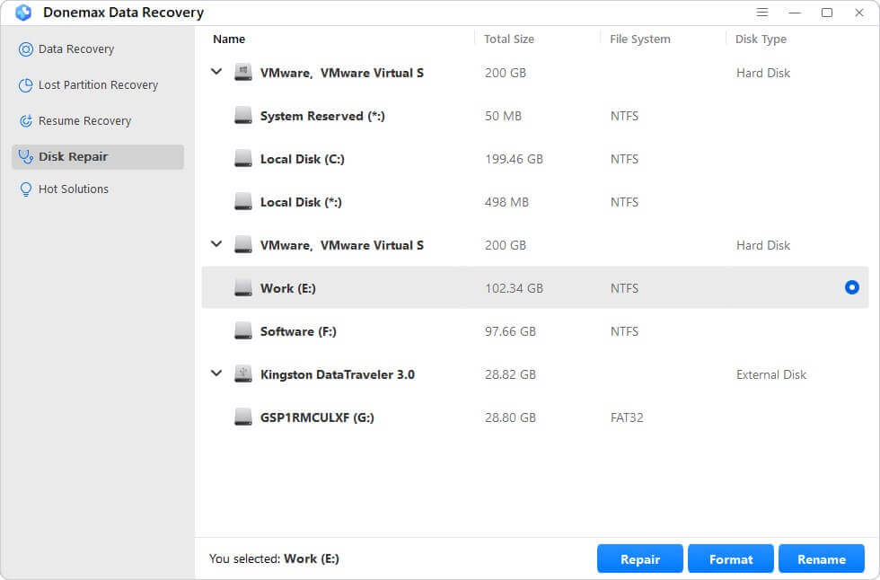Open the Hot Solutions section

pos(73,189)
